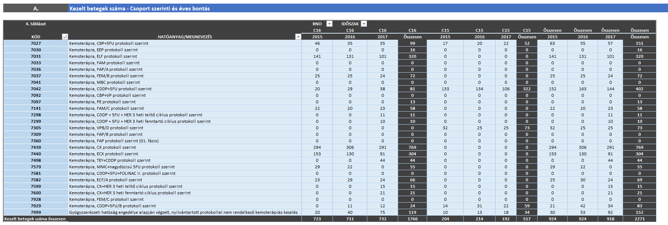
Task: Select the 'Kezelt betegek száma összesen' total row label
Action: point(35,219)
